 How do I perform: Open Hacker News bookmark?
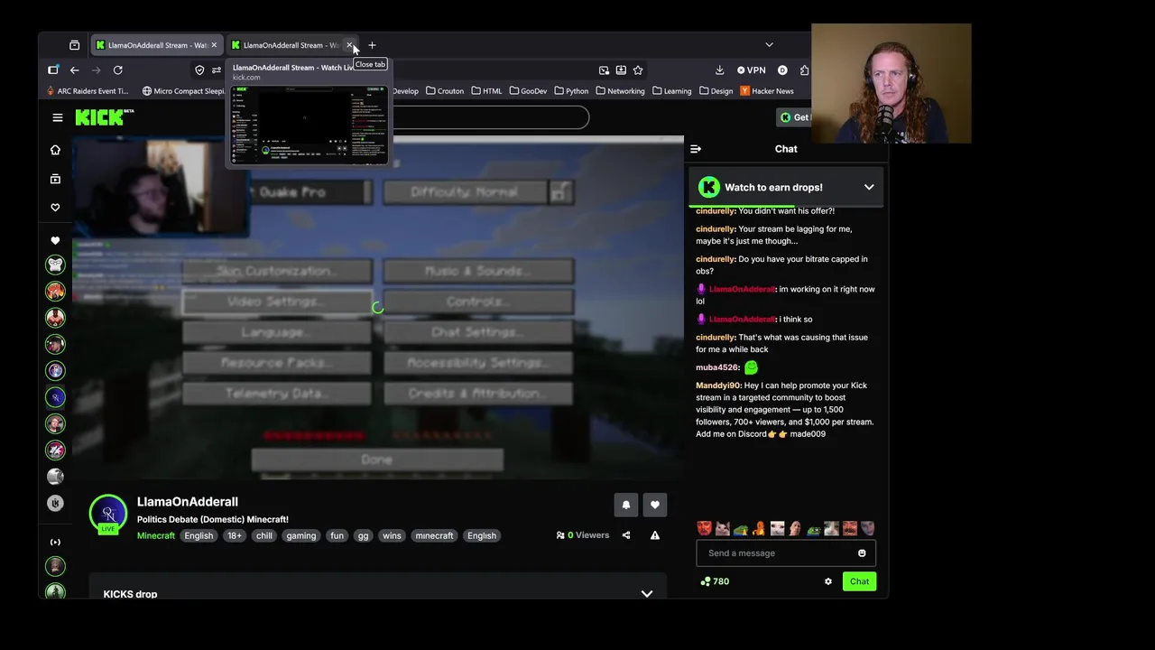click(767, 91)
